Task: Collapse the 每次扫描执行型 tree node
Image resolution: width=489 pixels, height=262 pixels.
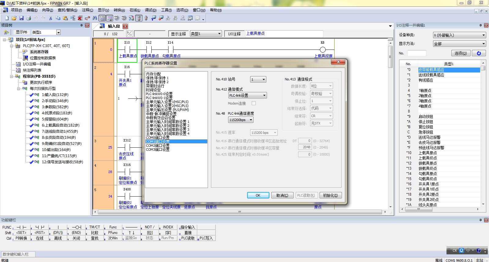Action: pyautogui.click(x=18, y=88)
